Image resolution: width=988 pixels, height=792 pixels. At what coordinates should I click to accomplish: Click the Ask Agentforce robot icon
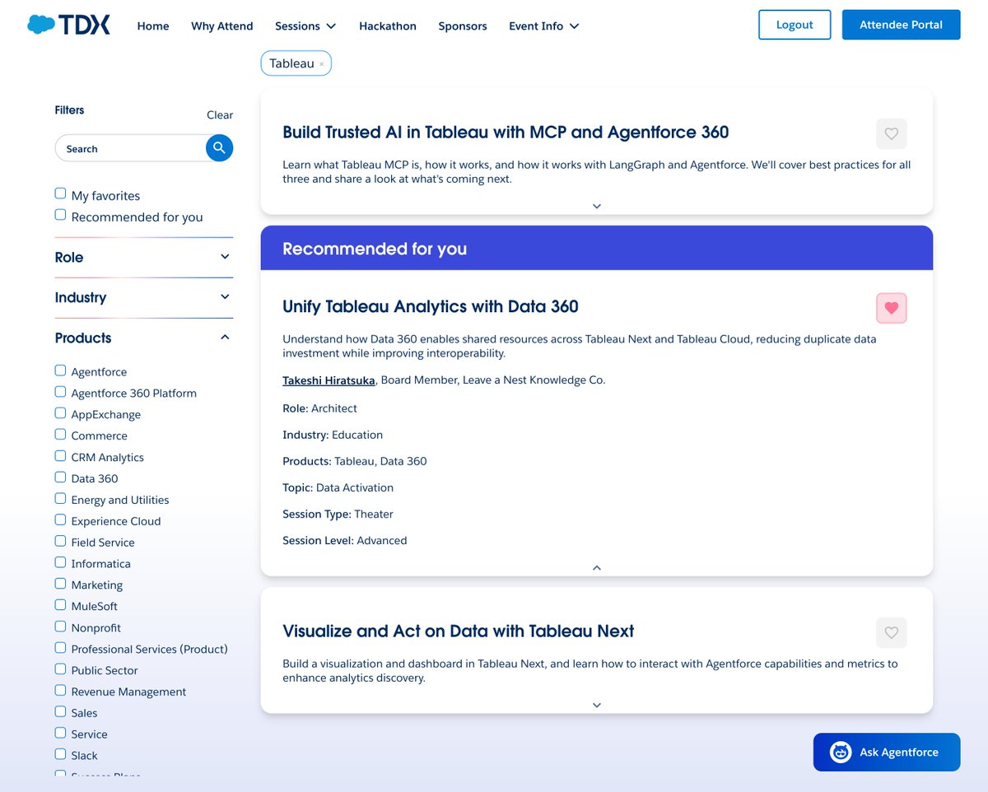[x=839, y=752]
